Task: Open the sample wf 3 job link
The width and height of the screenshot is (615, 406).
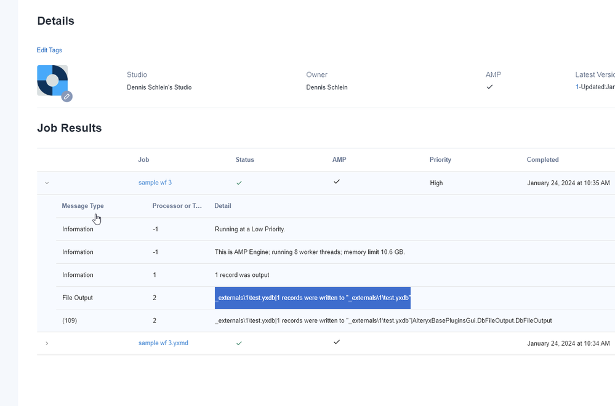Action: click(155, 183)
